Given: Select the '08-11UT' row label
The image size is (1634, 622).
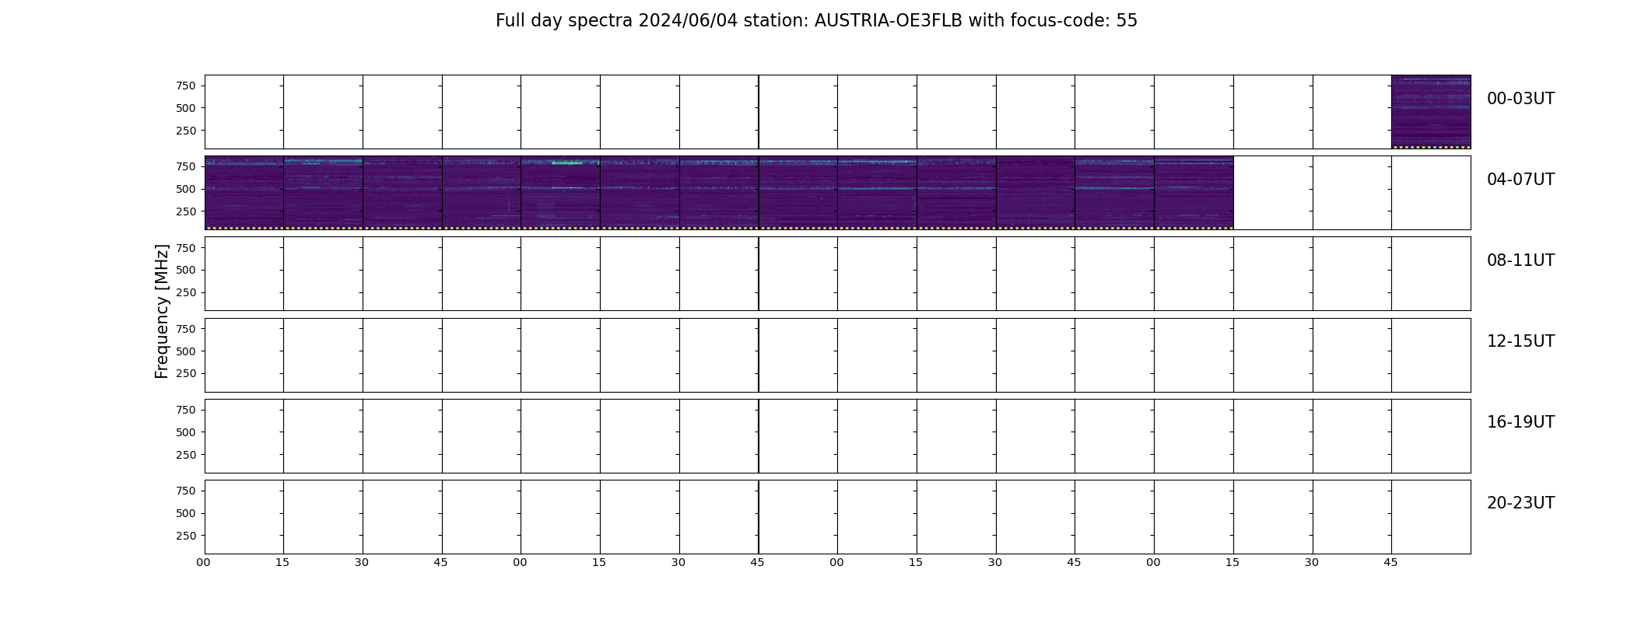Looking at the screenshot, I should point(1520,260).
